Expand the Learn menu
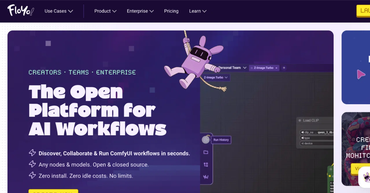Screen dimensions: 370x193 point(198,11)
